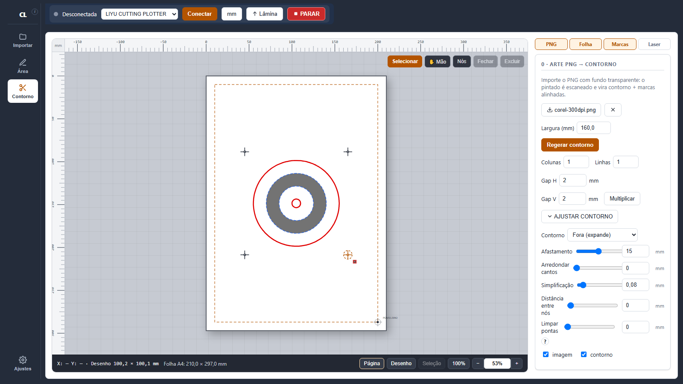This screenshot has height=384, width=683.
Task: Click the CL logo in the sidebar
Action: click(x=23, y=15)
